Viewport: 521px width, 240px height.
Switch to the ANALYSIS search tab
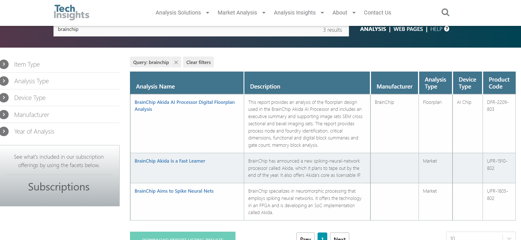pyautogui.click(x=373, y=29)
